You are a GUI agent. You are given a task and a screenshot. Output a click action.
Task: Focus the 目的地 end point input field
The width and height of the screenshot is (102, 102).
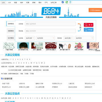[50, 31]
